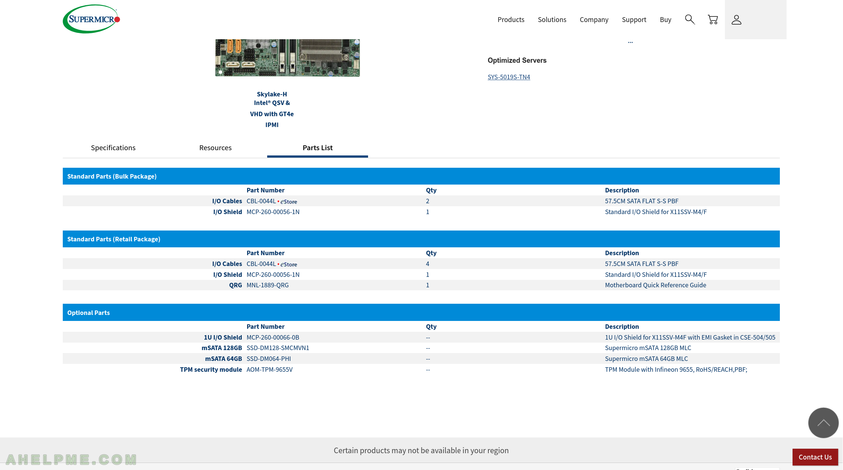Image resolution: width=843 pixels, height=470 pixels.
Task: Click the Contact Us button
Action: tap(815, 457)
